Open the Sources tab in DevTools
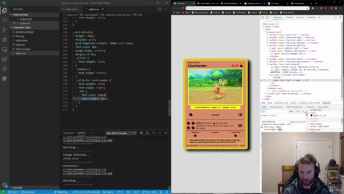 coord(300,17)
